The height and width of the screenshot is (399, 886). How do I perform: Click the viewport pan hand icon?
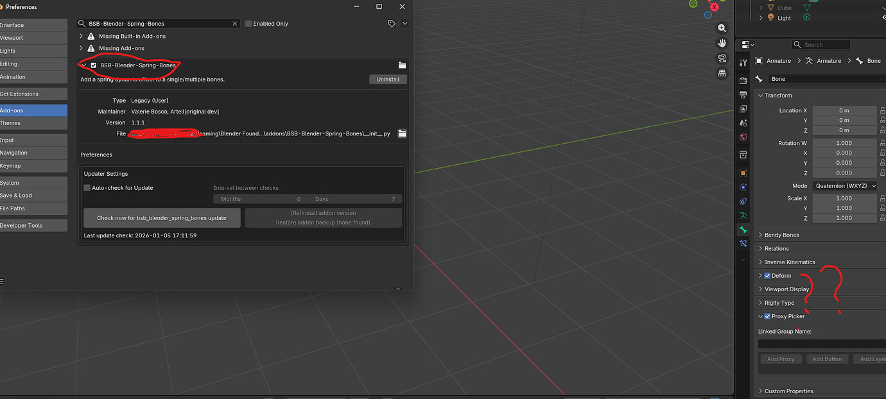click(x=722, y=43)
